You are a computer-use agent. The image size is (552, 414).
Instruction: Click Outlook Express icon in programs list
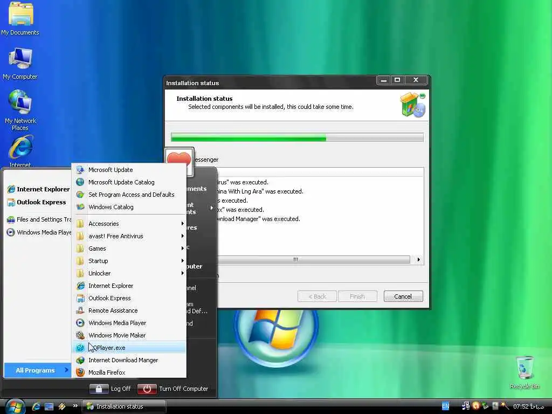80,298
